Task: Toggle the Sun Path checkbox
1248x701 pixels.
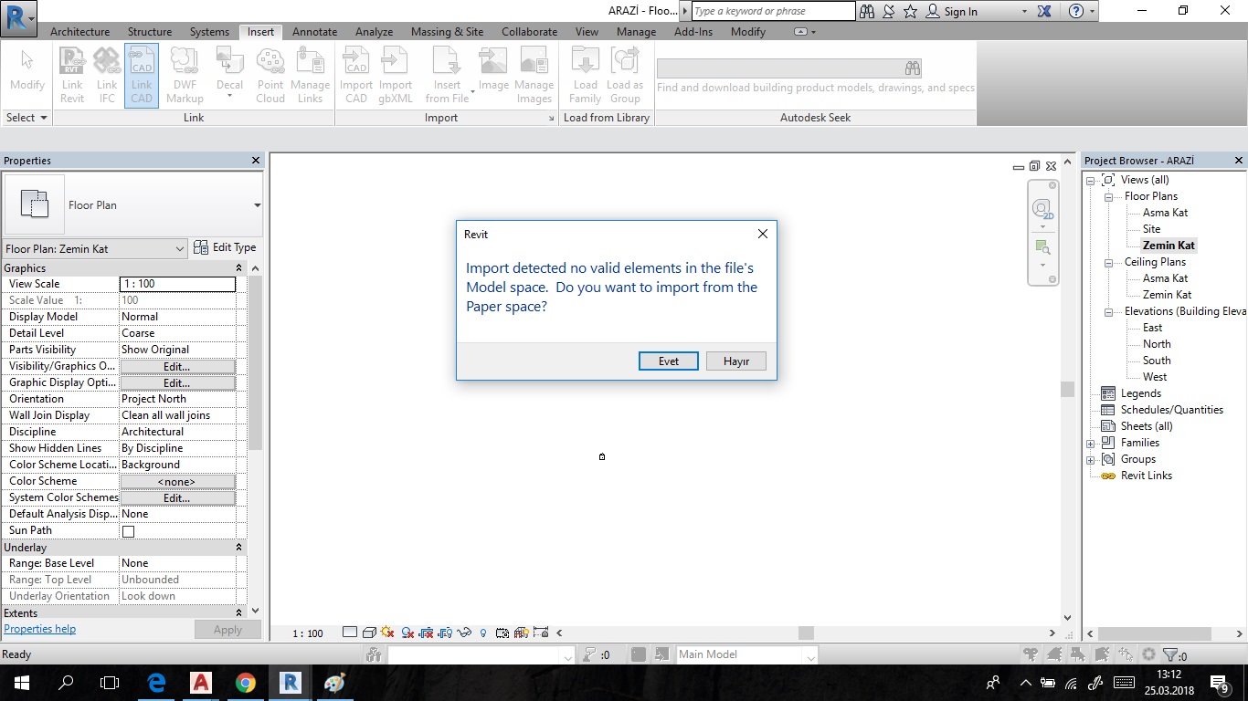Action: [x=128, y=531]
